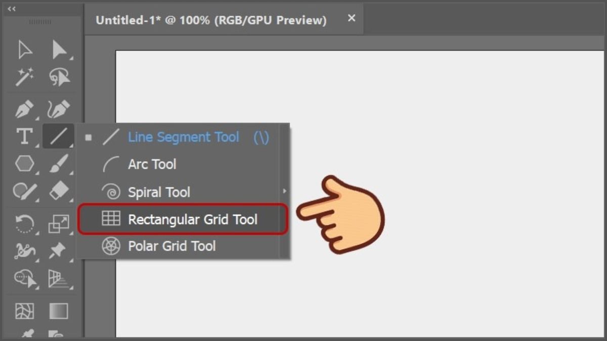This screenshot has height=341, width=607.
Task: Close the Untitled-1 document tab
Action: pos(352,18)
